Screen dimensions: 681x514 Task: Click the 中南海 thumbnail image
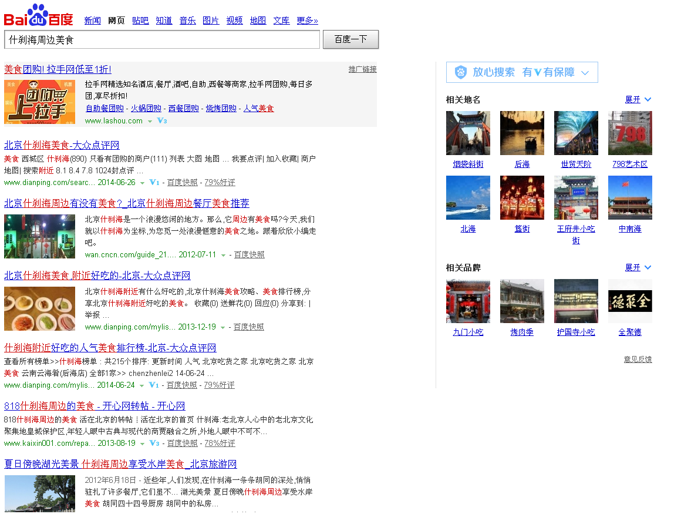tap(630, 198)
